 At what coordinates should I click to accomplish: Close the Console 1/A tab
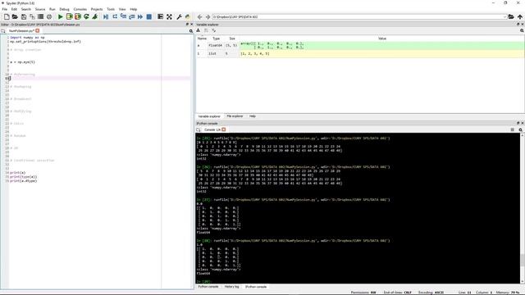pos(224,129)
